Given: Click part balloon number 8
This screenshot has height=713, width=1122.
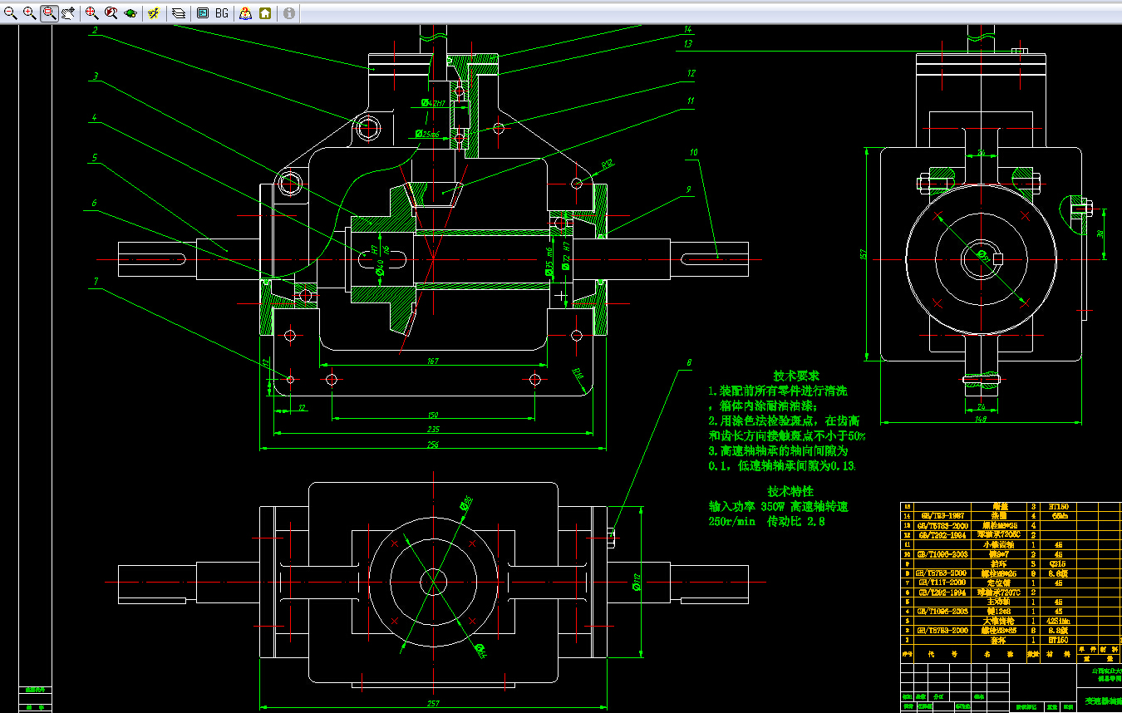Looking at the screenshot, I should (688, 362).
